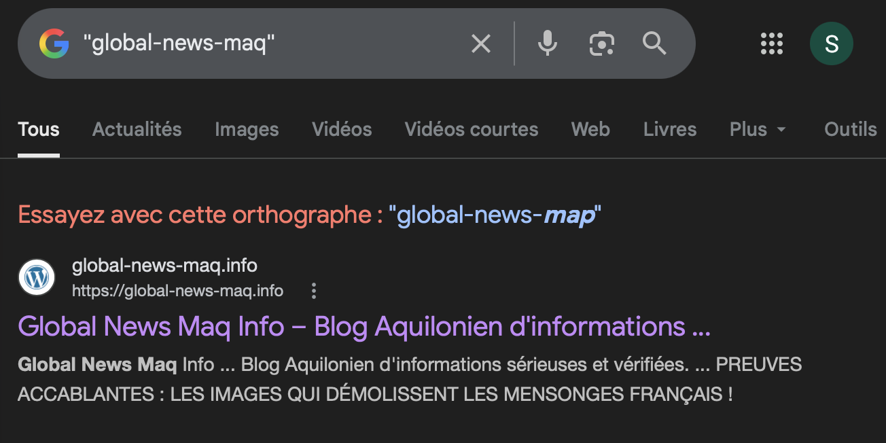Click the Google logo in the search bar

[x=54, y=44]
